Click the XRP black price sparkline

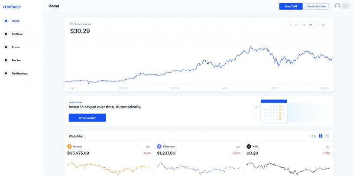click(288, 168)
